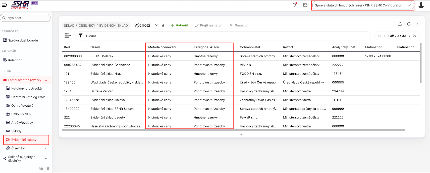Open the three-dot more options menu

[418, 24]
